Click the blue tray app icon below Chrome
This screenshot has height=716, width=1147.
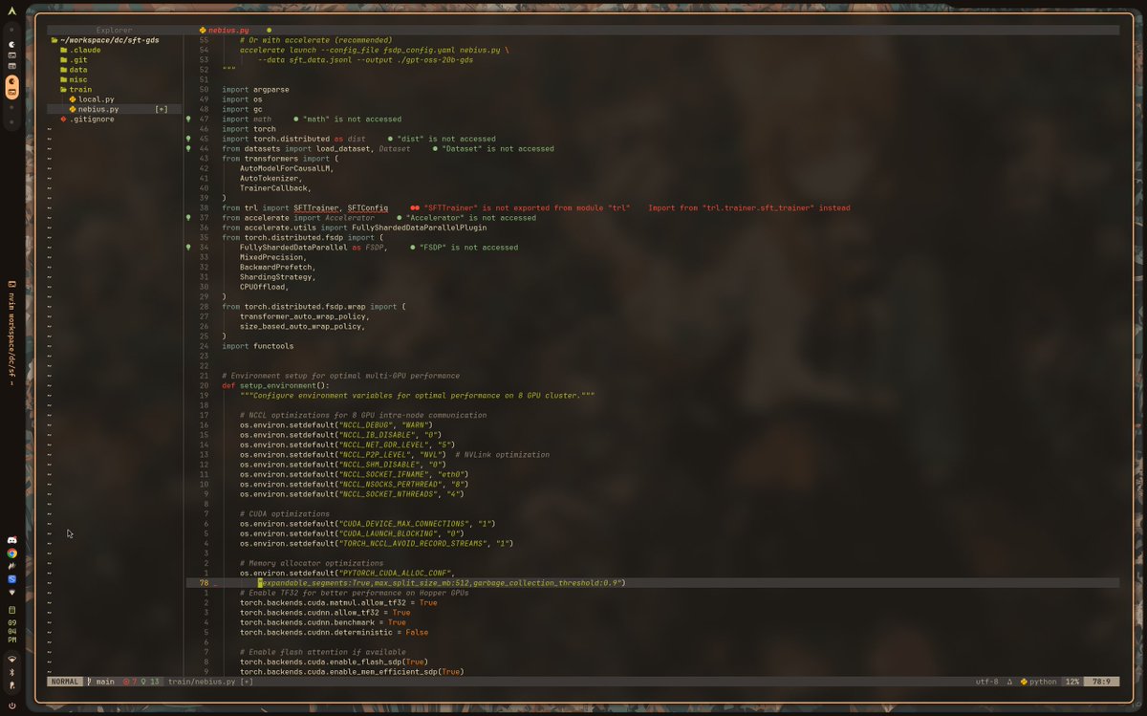11,579
